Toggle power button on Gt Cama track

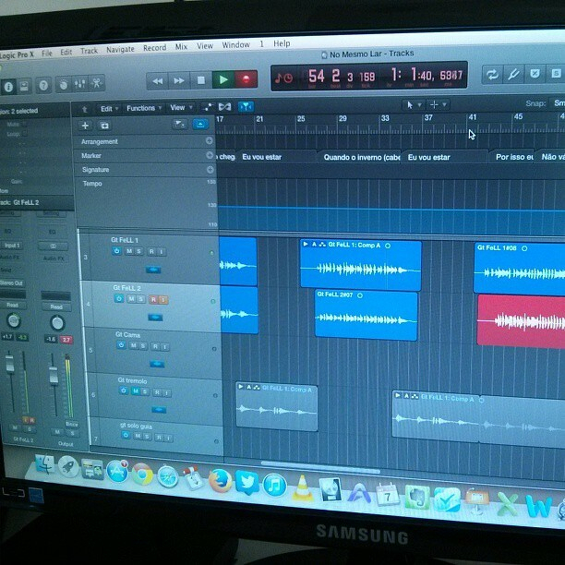click(121, 345)
